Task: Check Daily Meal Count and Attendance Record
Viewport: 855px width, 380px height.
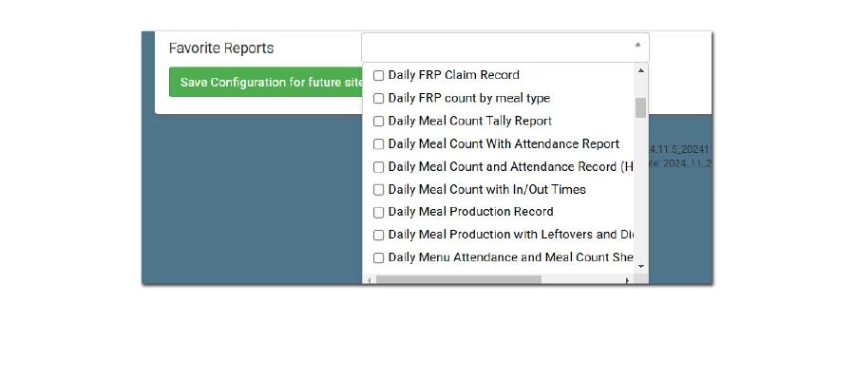Action: pyautogui.click(x=378, y=167)
